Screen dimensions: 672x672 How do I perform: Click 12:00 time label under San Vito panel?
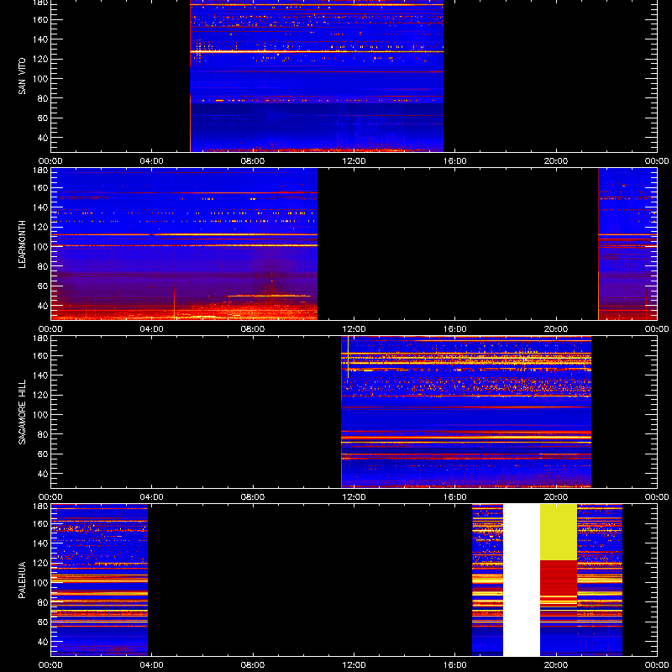point(354,161)
